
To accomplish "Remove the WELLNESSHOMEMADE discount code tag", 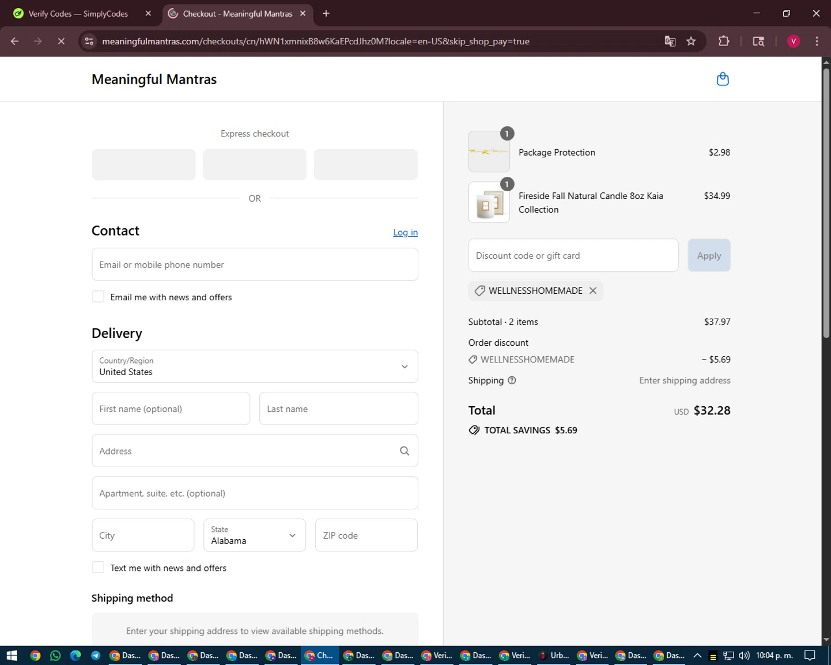I will [x=593, y=290].
